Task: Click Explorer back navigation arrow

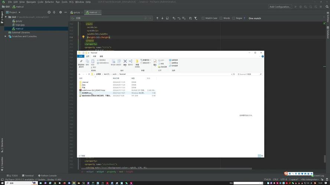Action: pos(79,74)
